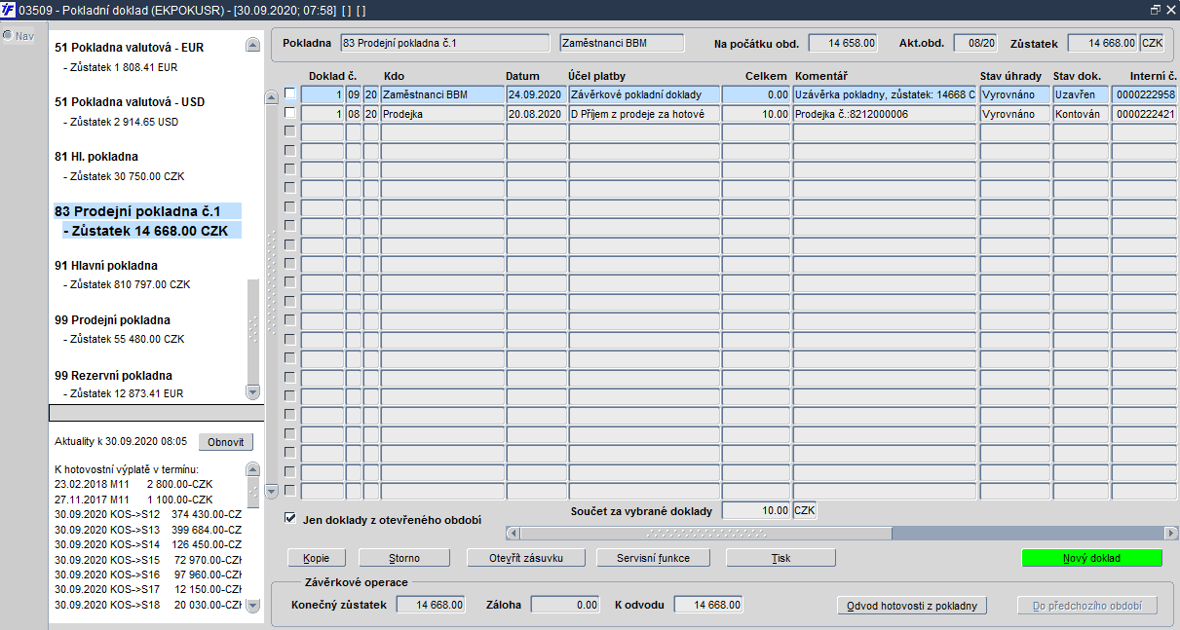Create a new document with Nový doklad
Screen dimensions: 1180x630
(x=1092, y=558)
